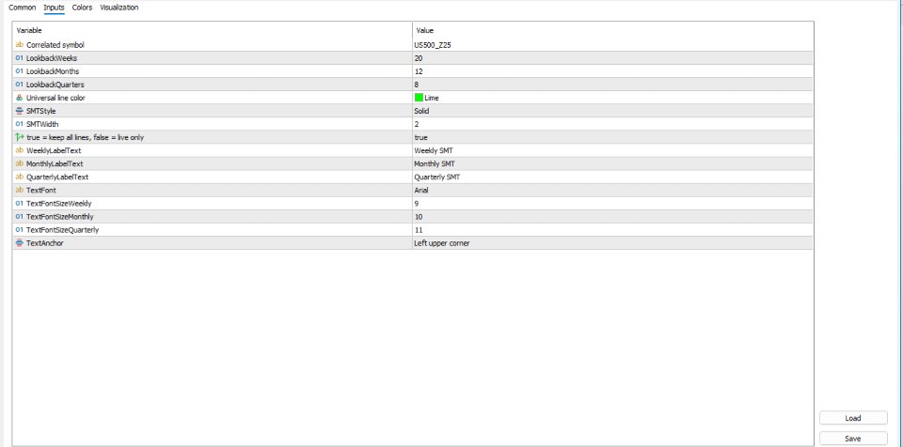Click the Save button
The height and width of the screenshot is (447, 903).
[853, 439]
